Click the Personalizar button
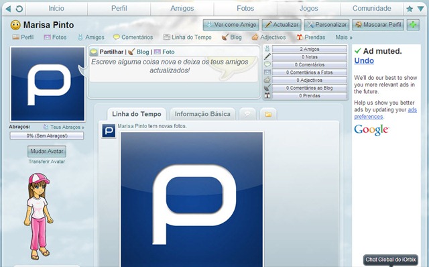 point(326,25)
